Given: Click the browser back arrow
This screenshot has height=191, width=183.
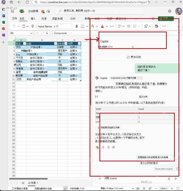Looking at the screenshot, I should tap(19, 2).
